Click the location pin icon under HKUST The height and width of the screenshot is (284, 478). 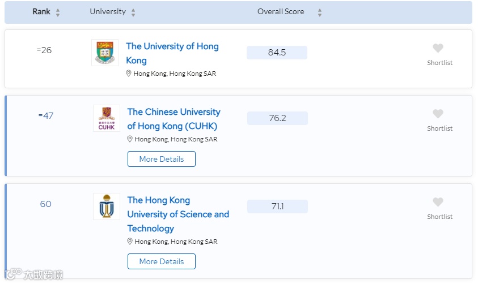(130, 242)
